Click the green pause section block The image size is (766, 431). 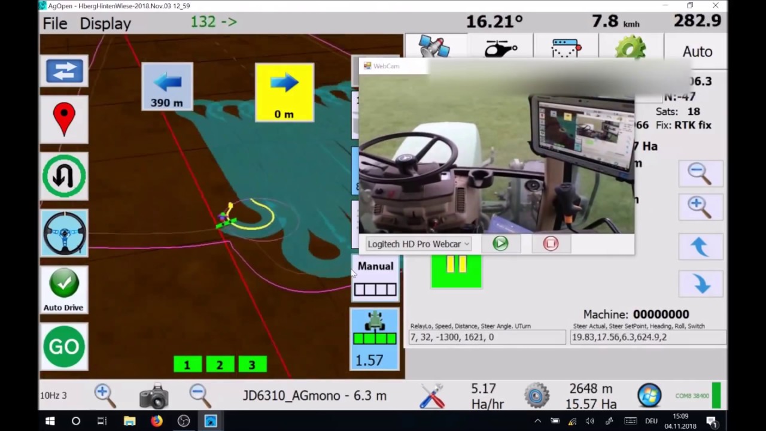(456, 271)
